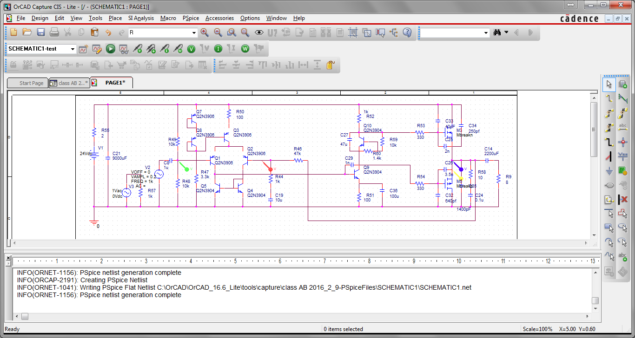Open the SI Analysis menu

click(x=141, y=18)
